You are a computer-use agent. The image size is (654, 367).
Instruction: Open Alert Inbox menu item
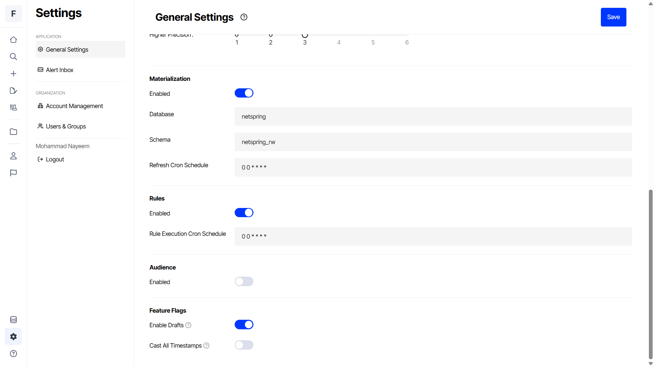pyautogui.click(x=80, y=70)
